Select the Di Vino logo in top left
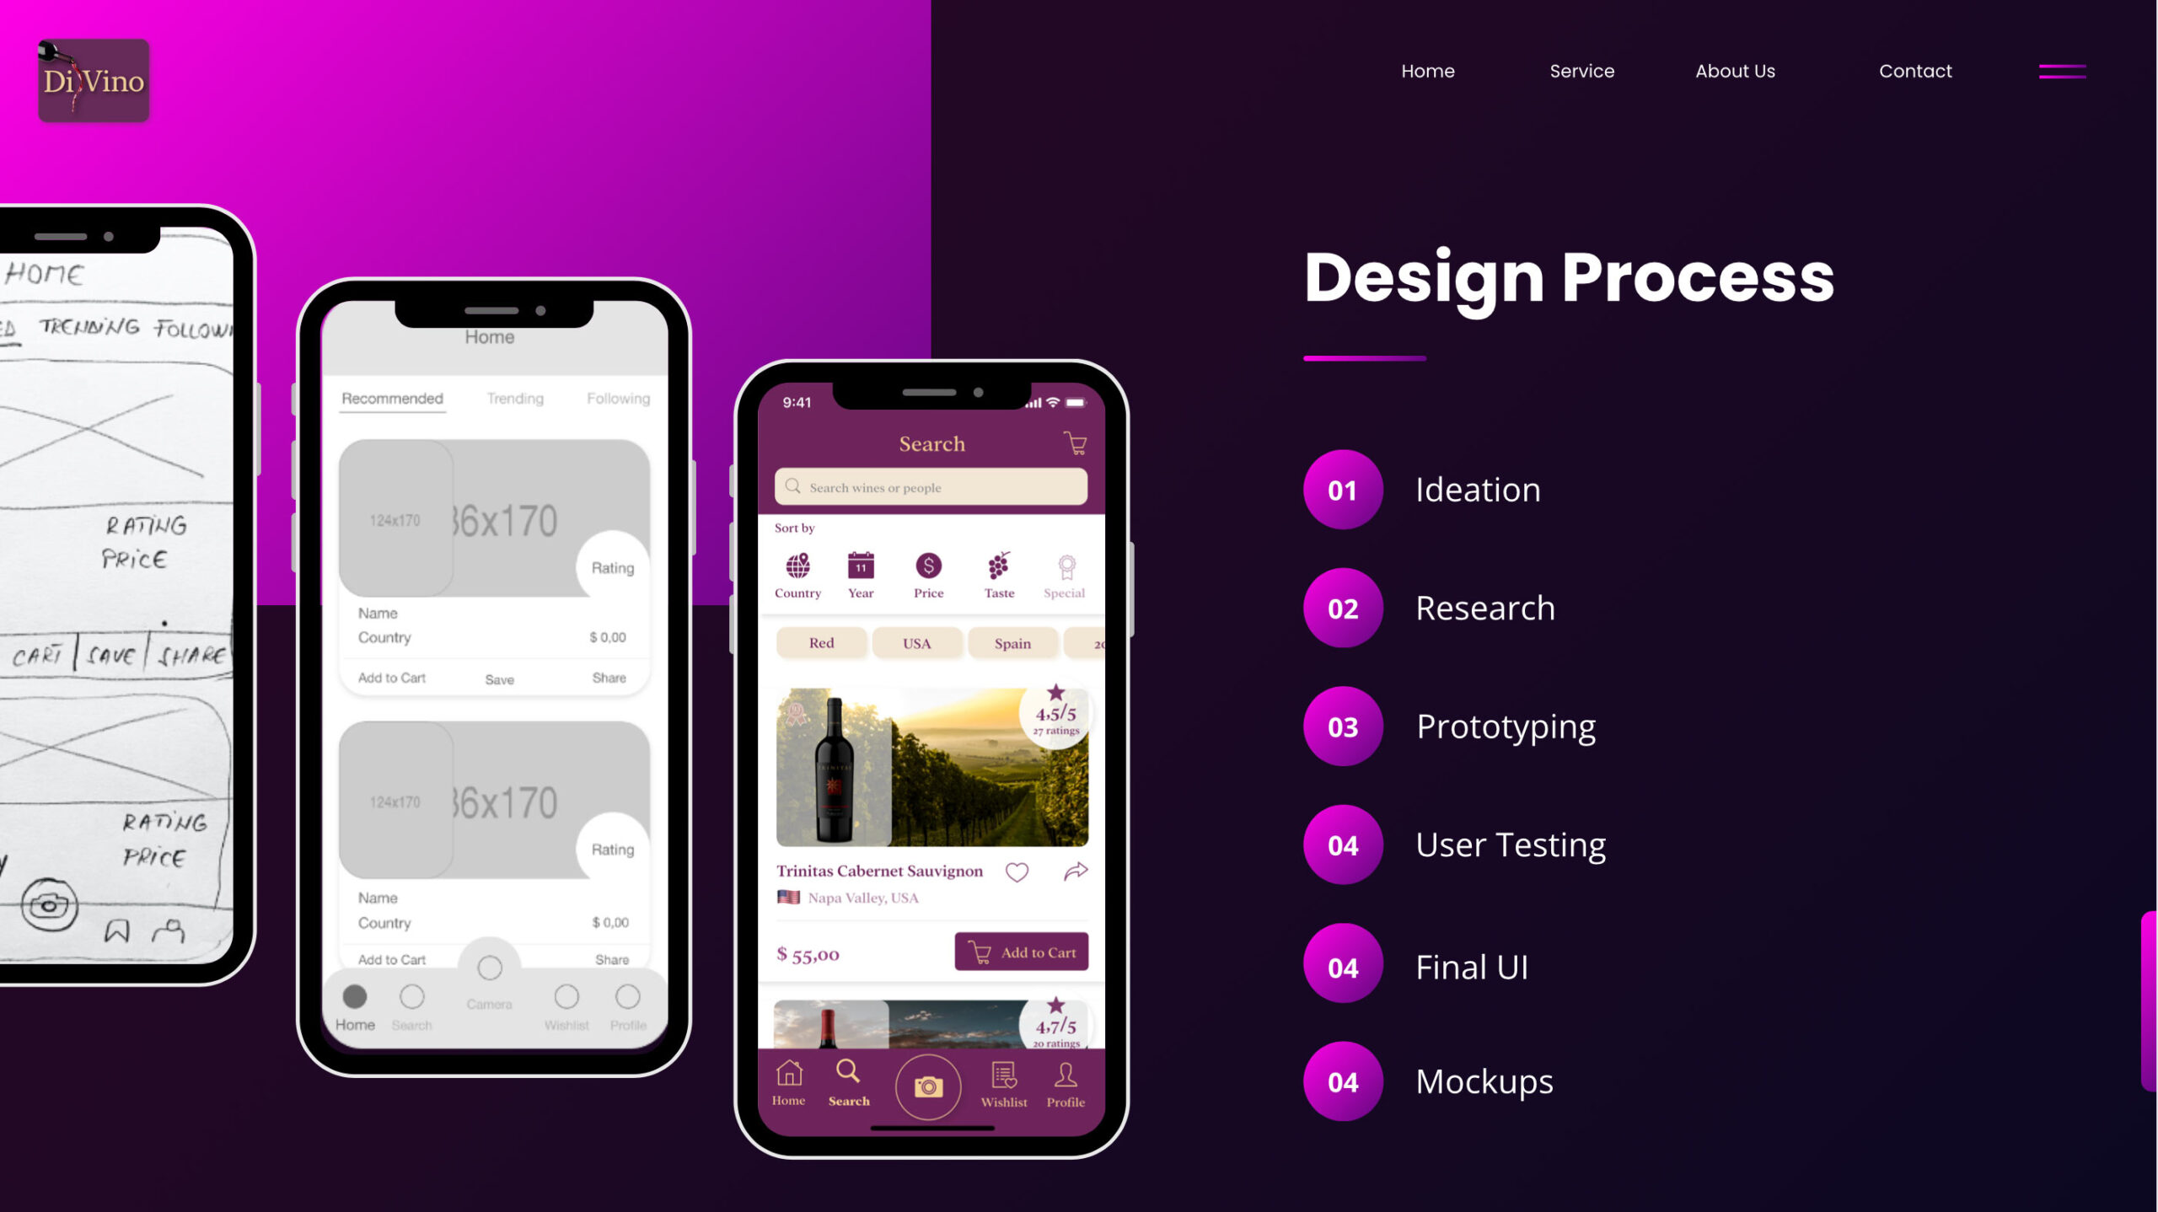Viewport: 2158px width, 1212px height. (92, 82)
